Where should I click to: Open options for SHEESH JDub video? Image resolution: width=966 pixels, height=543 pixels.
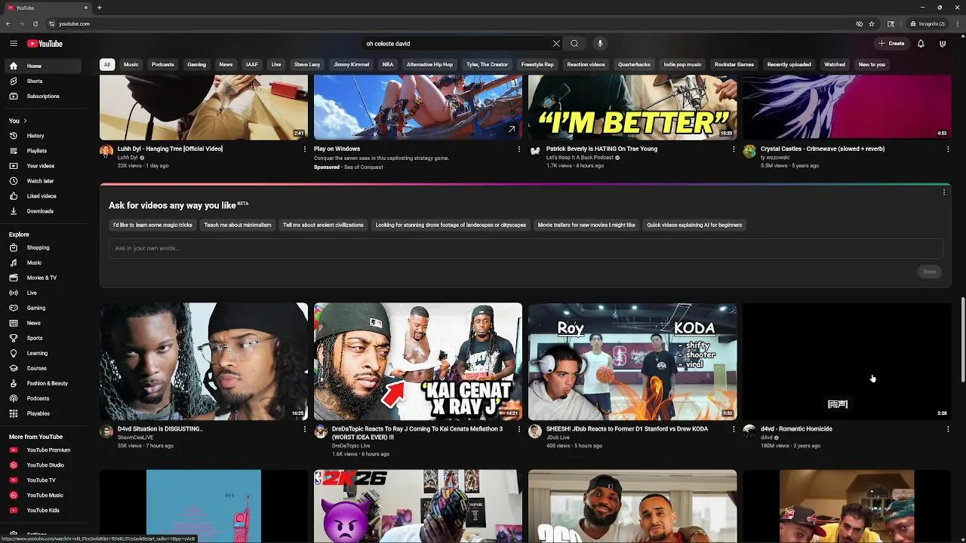pos(734,429)
